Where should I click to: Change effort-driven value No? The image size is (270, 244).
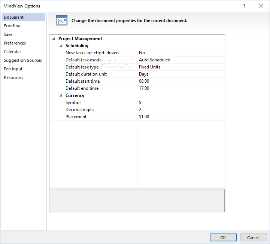(x=181, y=53)
